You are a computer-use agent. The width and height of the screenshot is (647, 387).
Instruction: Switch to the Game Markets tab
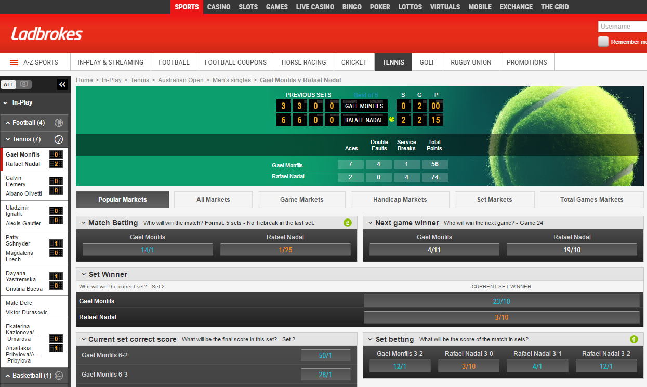point(301,200)
